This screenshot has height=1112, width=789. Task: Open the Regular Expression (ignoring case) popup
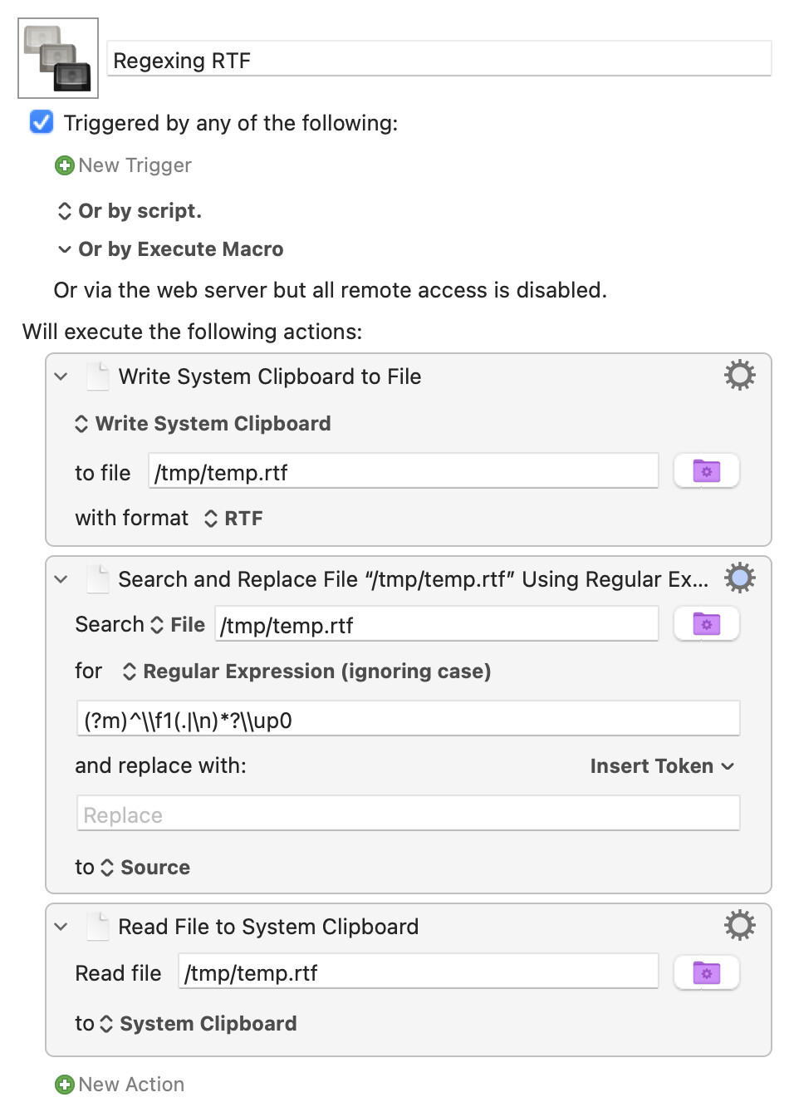click(306, 672)
